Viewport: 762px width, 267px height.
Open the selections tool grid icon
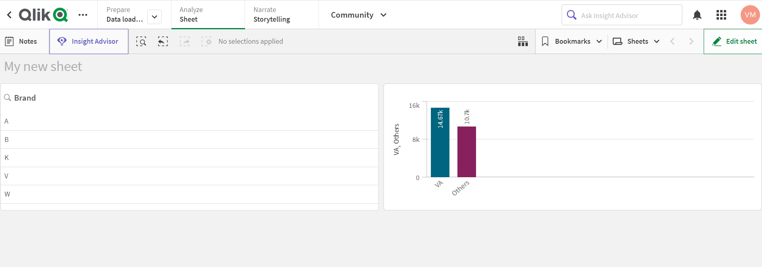(x=523, y=41)
